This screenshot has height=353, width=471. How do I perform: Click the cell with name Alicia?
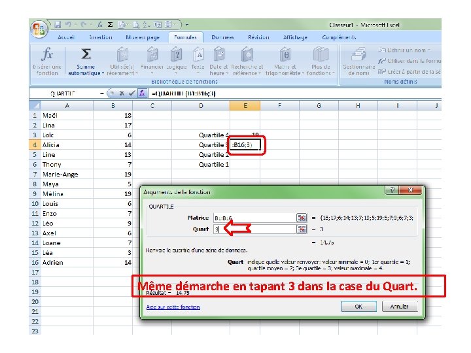[67, 144]
